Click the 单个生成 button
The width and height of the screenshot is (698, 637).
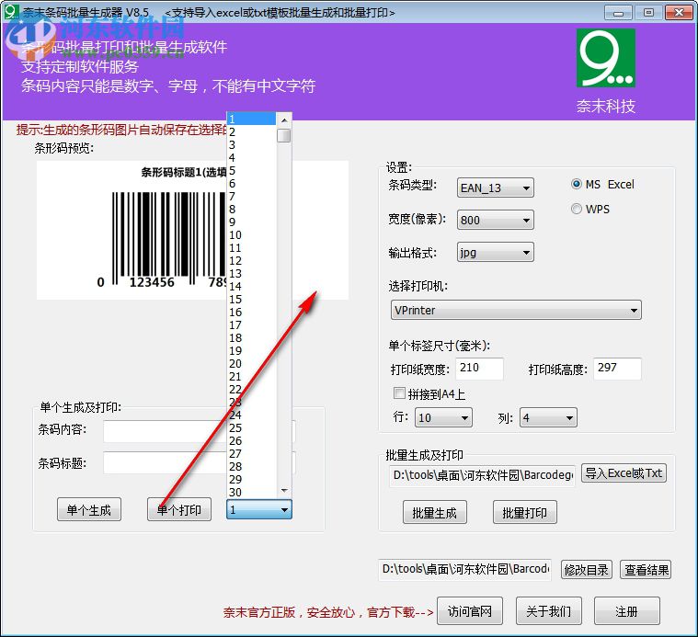point(89,509)
